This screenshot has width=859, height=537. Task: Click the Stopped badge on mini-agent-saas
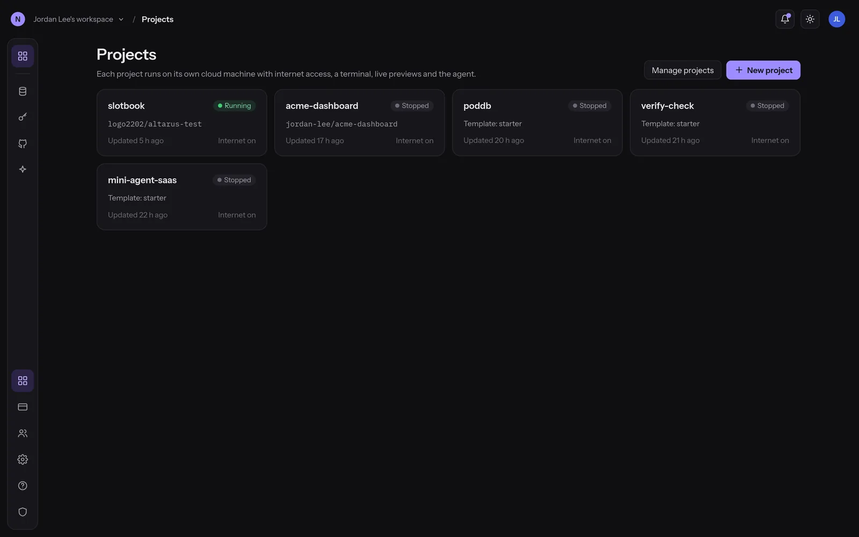234,180
